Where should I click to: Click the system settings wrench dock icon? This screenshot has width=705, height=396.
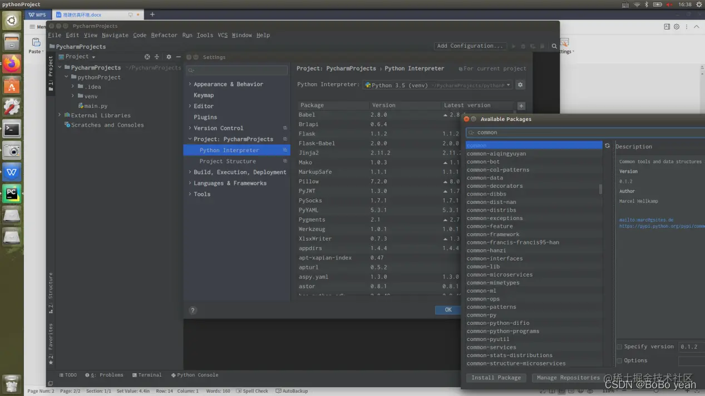pos(12,107)
